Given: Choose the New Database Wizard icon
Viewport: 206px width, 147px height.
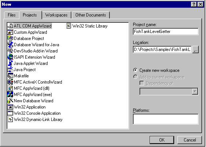Looking at the screenshot, I should [x=10, y=101].
